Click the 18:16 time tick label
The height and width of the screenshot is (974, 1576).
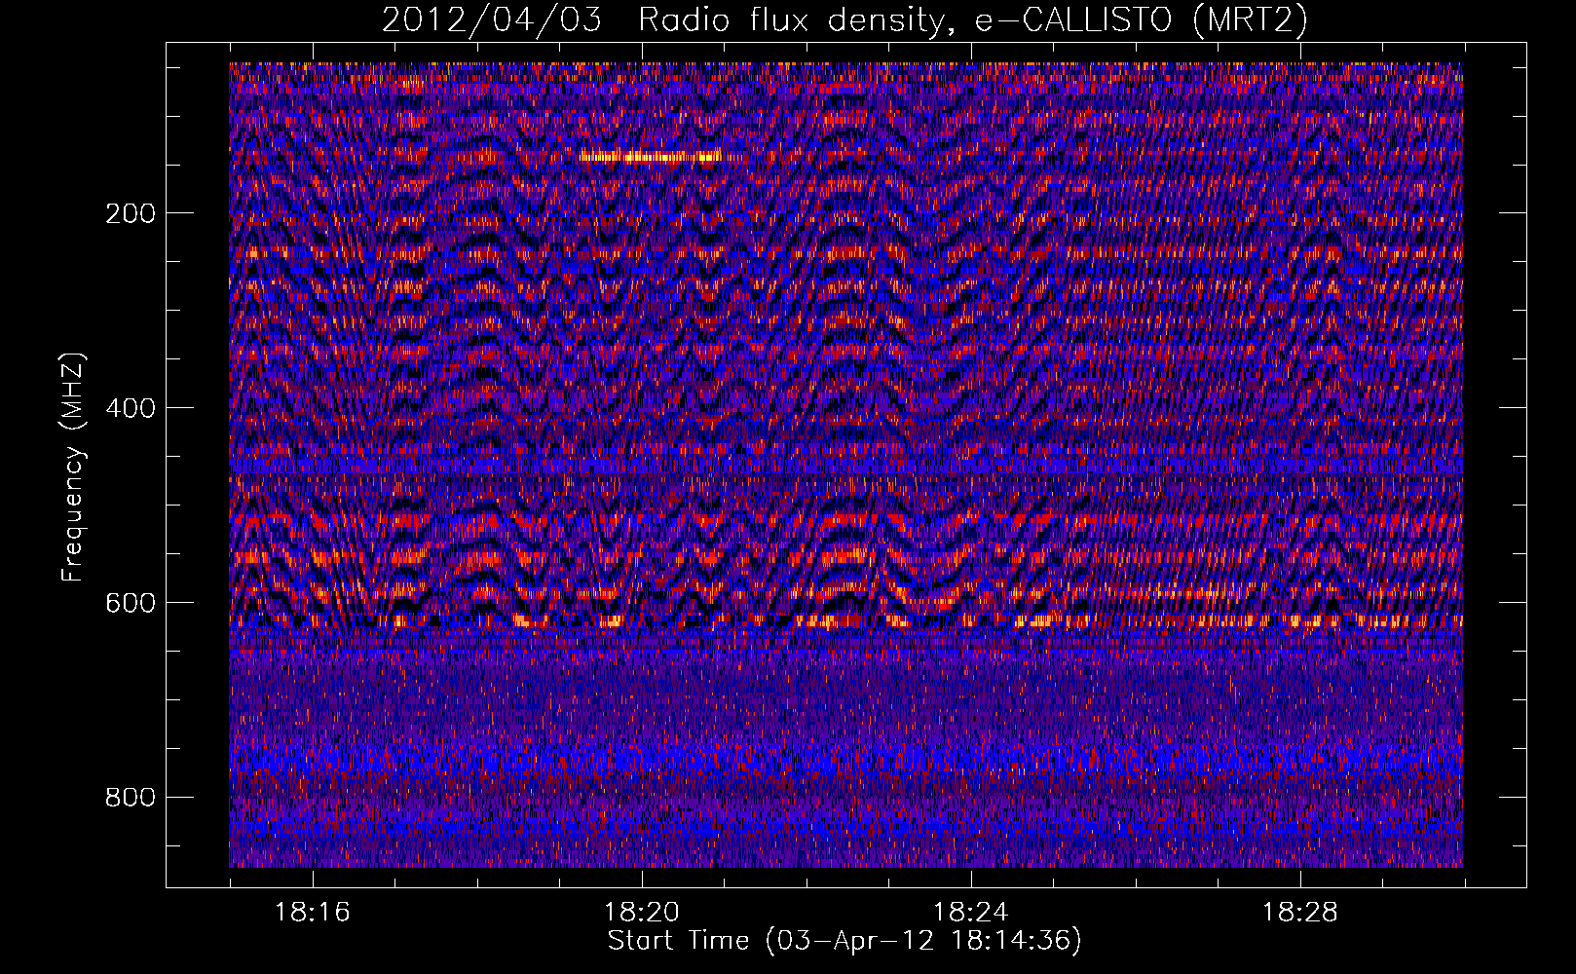312,913
